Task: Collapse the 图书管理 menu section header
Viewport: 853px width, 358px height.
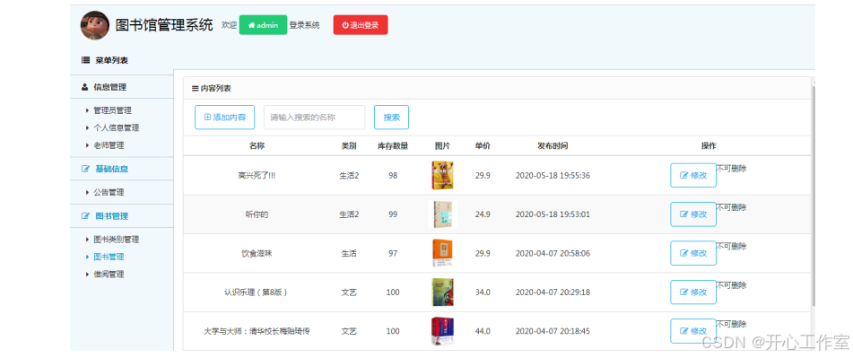Action: click(122, 216)
